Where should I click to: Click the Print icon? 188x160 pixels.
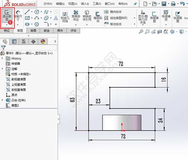click(173, 4)
